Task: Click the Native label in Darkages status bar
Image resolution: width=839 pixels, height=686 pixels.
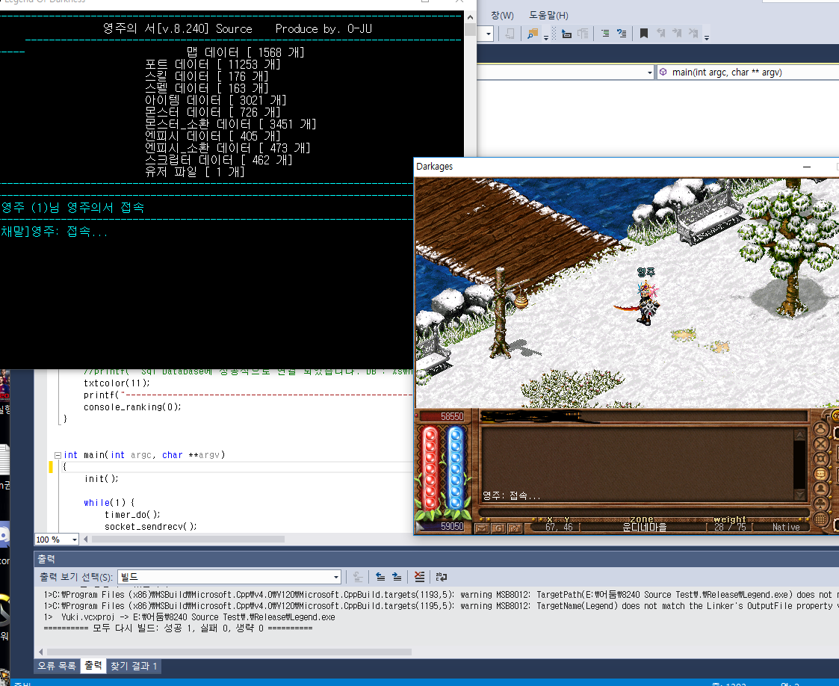Action: coord(786,527)
